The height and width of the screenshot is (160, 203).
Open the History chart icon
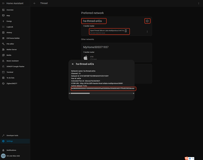tap(3, 33)
